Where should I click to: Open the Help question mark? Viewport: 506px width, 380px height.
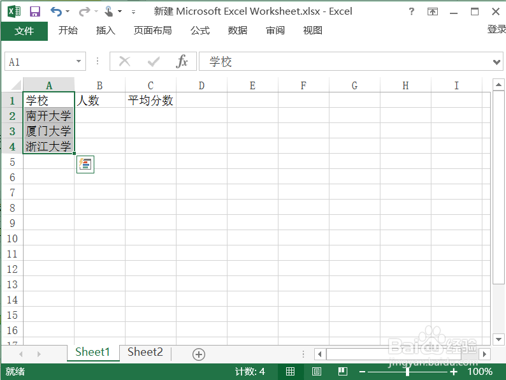pos(412,11)
